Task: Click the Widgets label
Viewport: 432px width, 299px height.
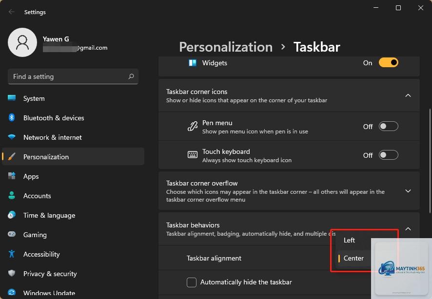Action: [215, 63]
